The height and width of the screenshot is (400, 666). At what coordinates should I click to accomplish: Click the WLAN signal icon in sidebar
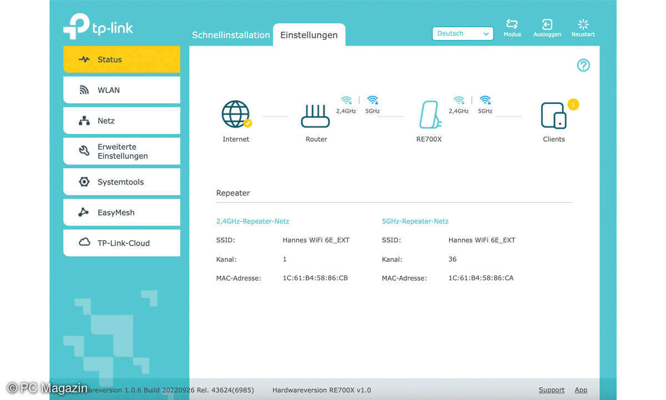point(84,90)
